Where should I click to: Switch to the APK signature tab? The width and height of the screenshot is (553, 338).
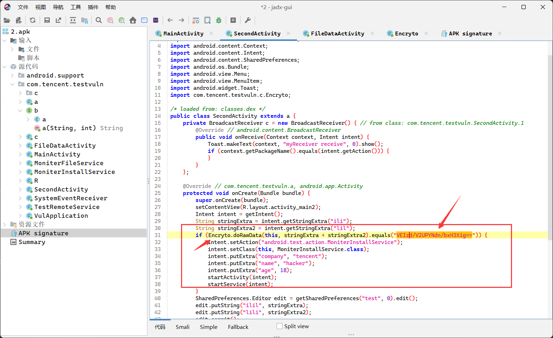pyautogui.click(x=466, y=33)
